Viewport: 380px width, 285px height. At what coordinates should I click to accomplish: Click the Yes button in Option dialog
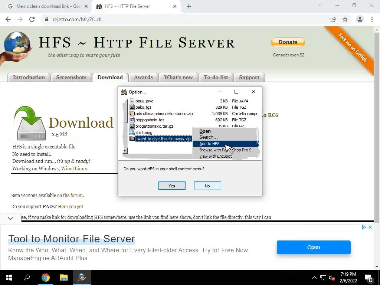172,186
